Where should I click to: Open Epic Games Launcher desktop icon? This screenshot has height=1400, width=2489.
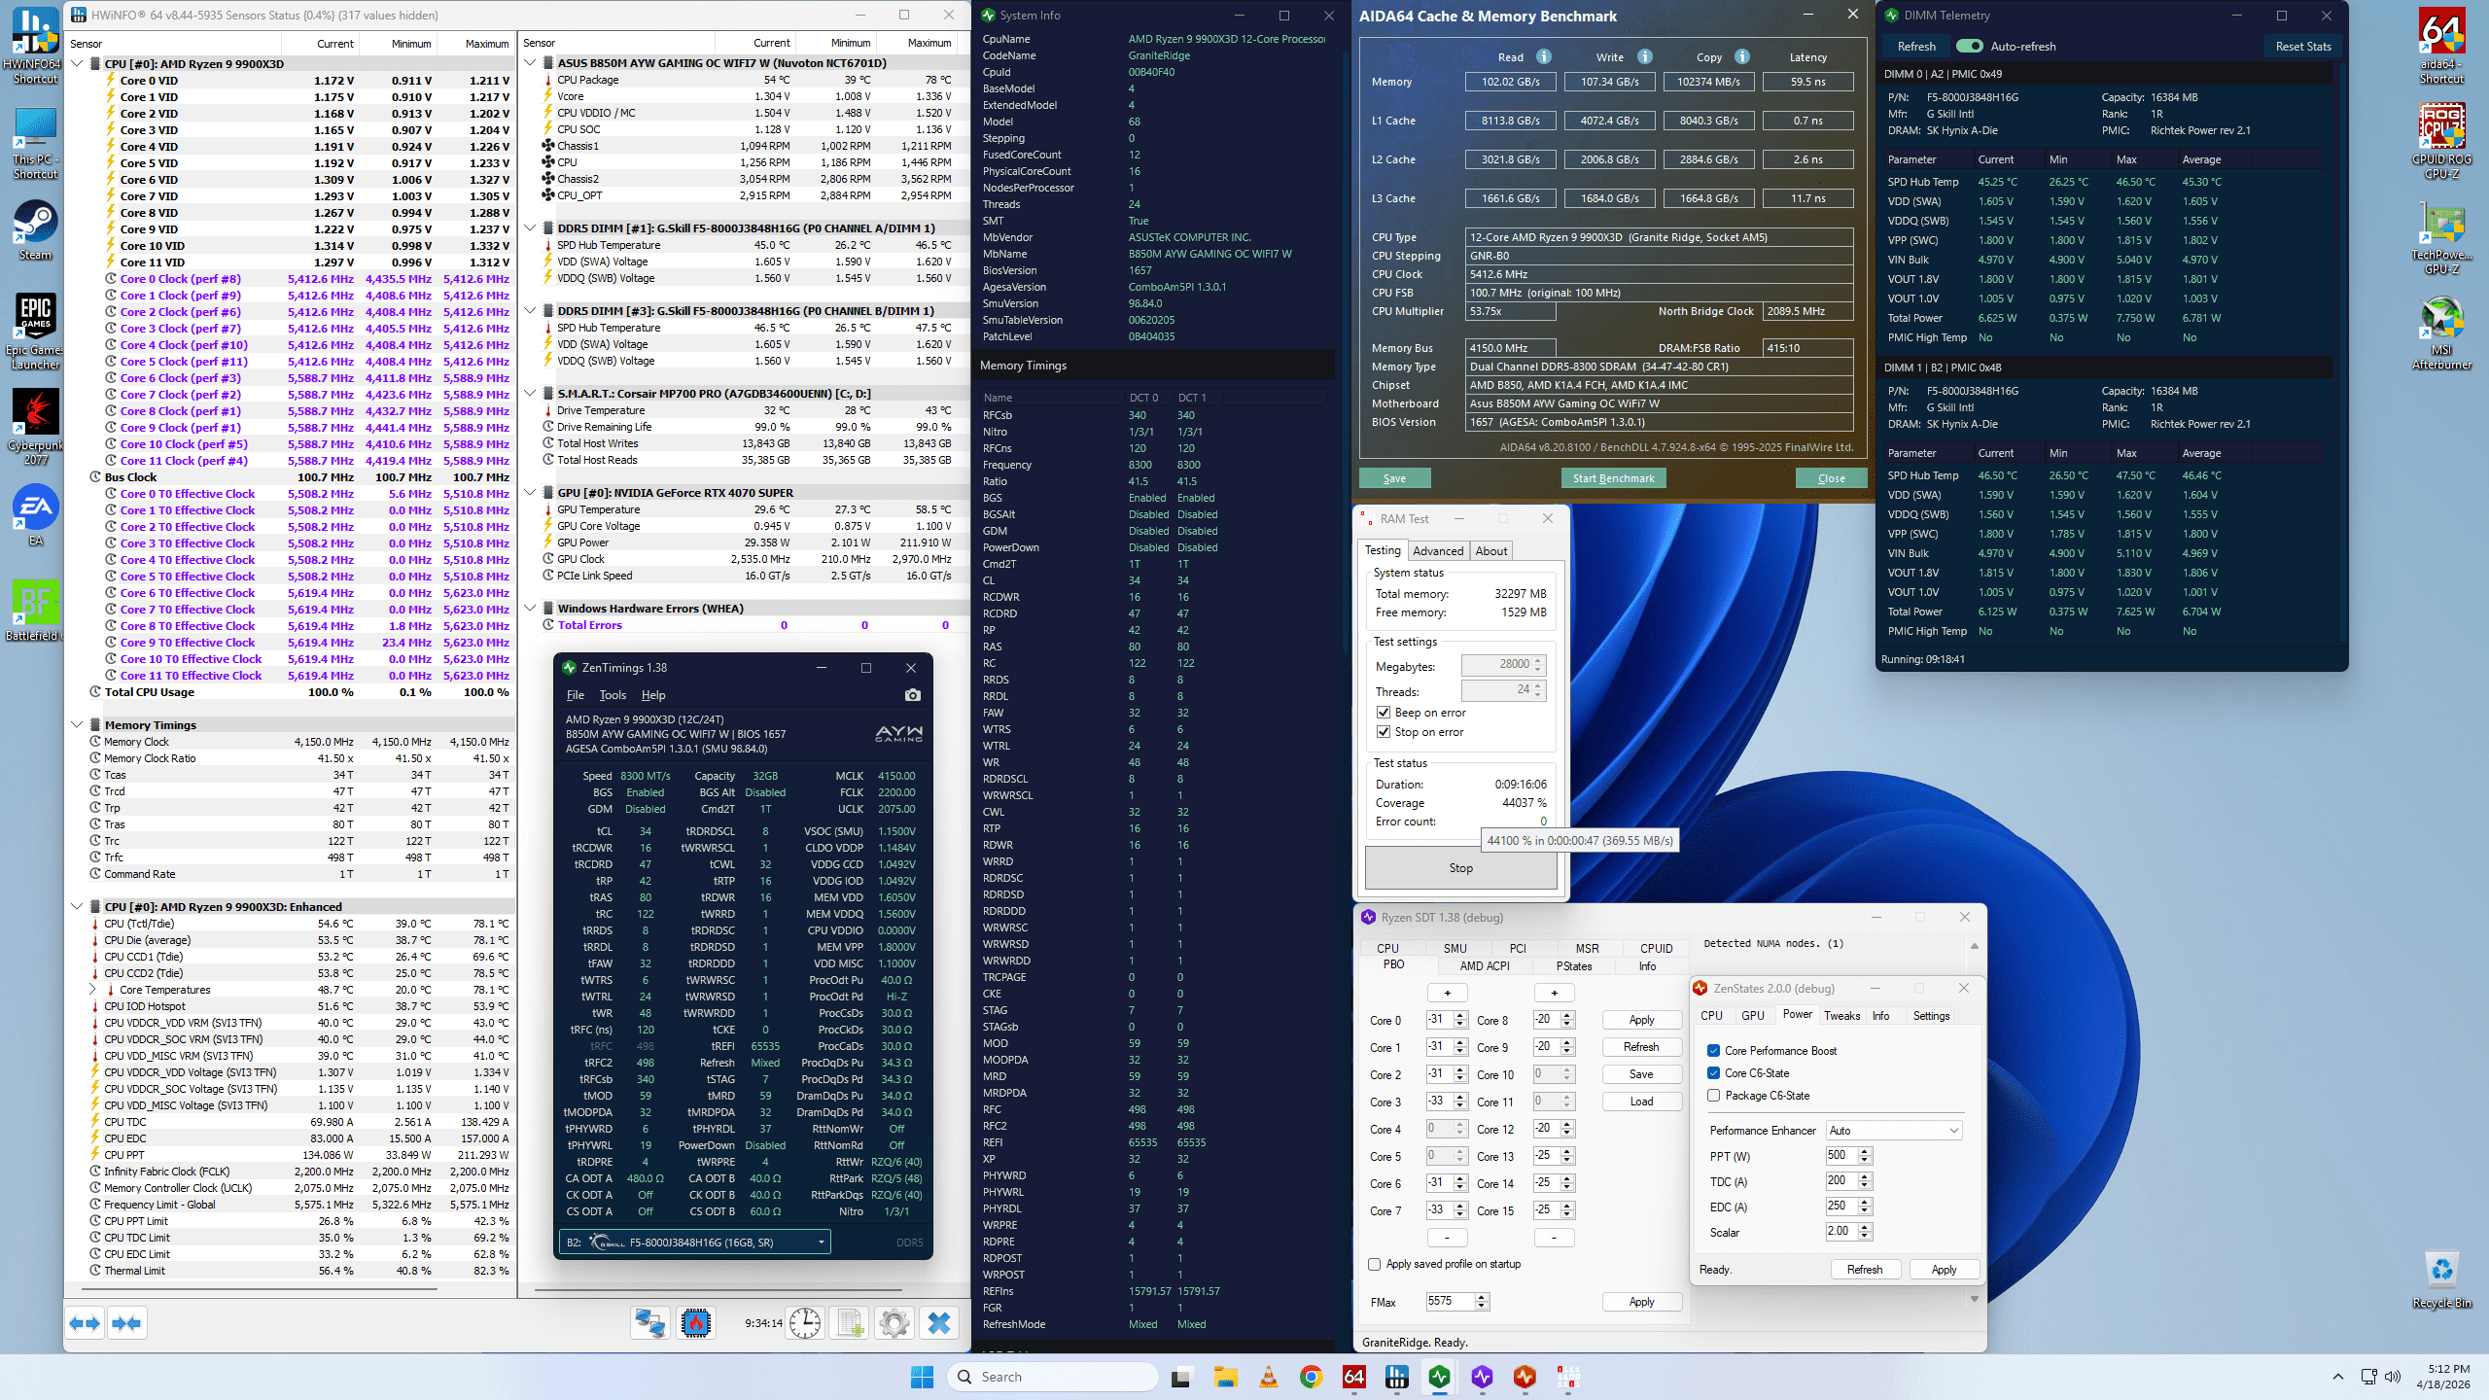(35, 332)
